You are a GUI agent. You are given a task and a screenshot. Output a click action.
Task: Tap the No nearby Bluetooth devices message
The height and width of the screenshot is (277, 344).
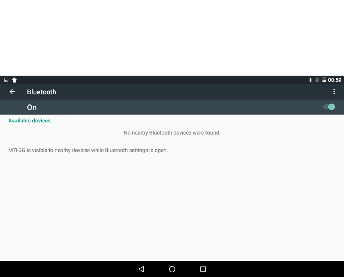tap(172, 133)
